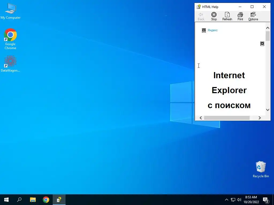Open File Explorer from the taskbar
This screenshot has width=274, height=205.
33,200
